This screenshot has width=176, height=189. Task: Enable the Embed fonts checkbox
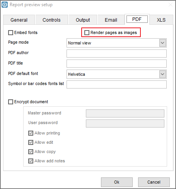click(10, 32)
